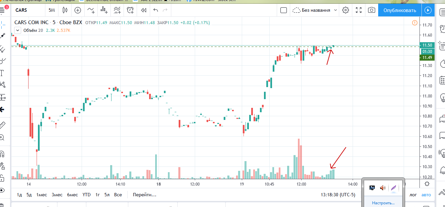The height and width of the screenshot is (207, 445).
Task: Select the 5д time range
Action: (x=29, y=195)
